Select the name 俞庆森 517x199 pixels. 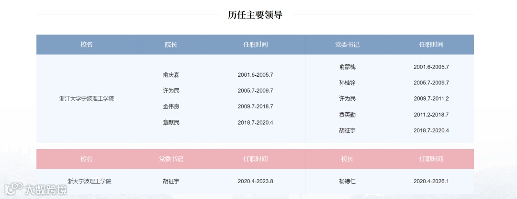point(171,75)
